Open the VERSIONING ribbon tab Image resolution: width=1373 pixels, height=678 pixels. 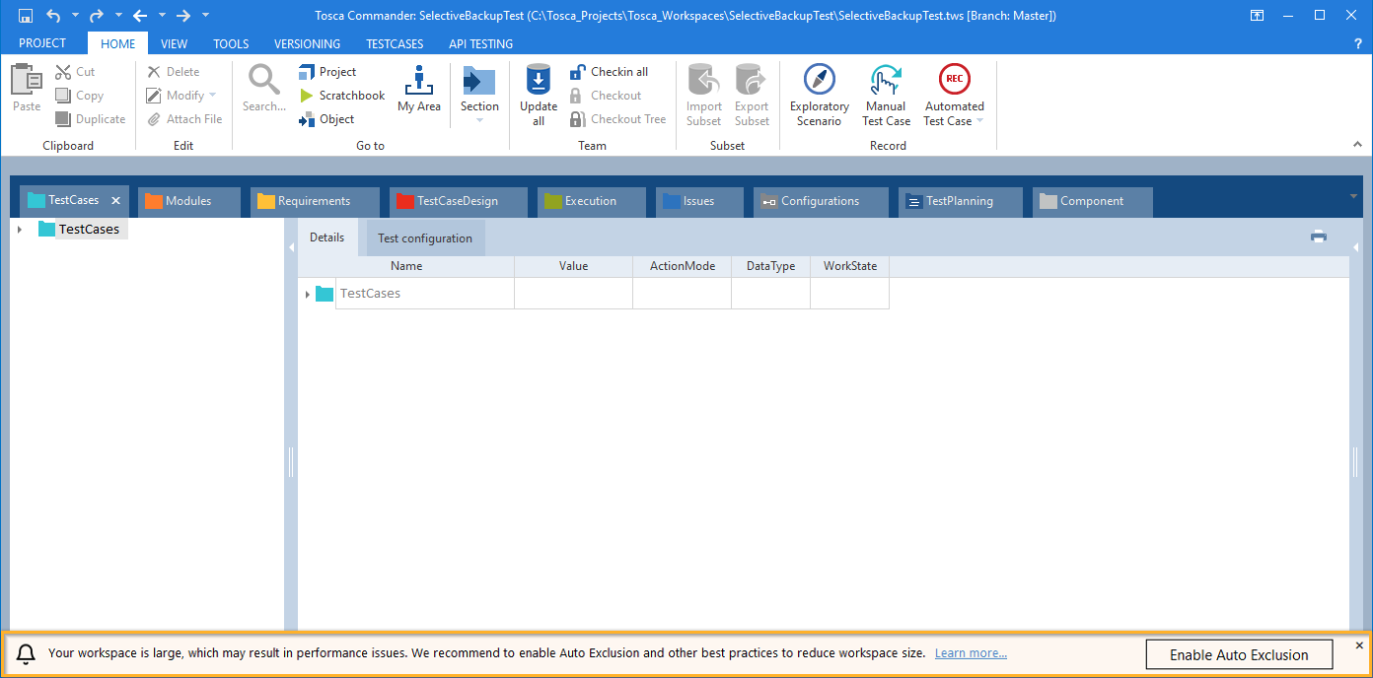307,43
